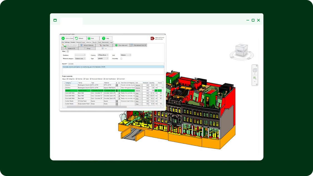Viewport: 313px width, 176px height.
Task: Open the Settings tab
Action: [67, 42]
